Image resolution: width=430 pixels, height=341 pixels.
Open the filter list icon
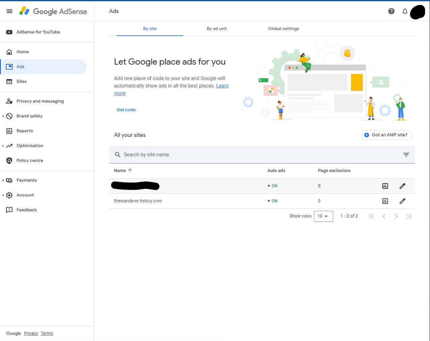[406, 155]
